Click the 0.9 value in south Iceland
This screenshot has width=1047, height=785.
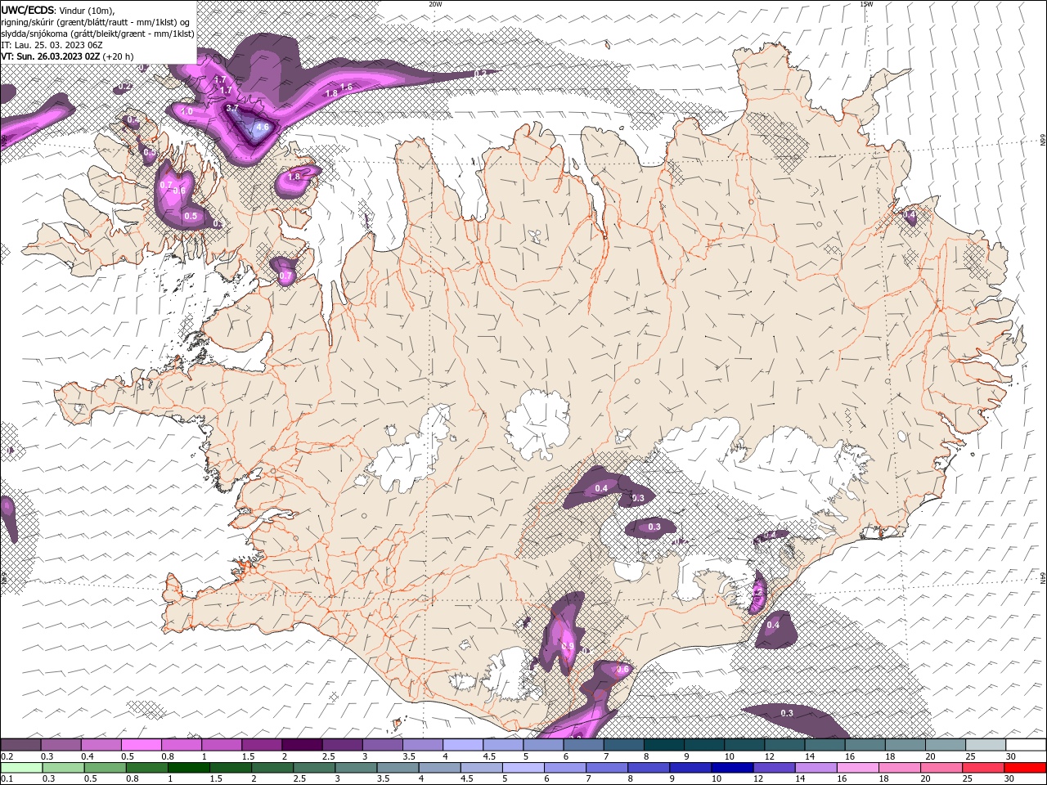coord(568,646)
